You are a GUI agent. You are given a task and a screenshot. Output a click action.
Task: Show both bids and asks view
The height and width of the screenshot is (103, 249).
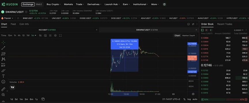(x=202, y=30)
